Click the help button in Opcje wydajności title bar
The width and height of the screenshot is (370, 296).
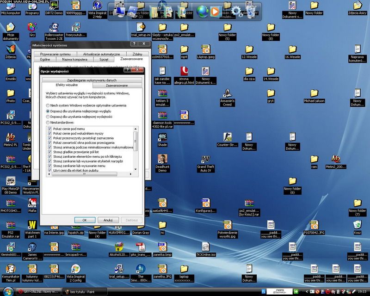[x=128, y=70]
